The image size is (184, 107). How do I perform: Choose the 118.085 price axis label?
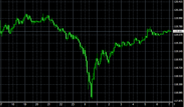click(178, 93)
